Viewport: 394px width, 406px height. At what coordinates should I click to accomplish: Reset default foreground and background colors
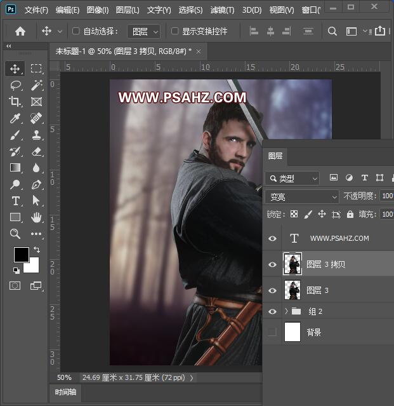click(16, 270)
